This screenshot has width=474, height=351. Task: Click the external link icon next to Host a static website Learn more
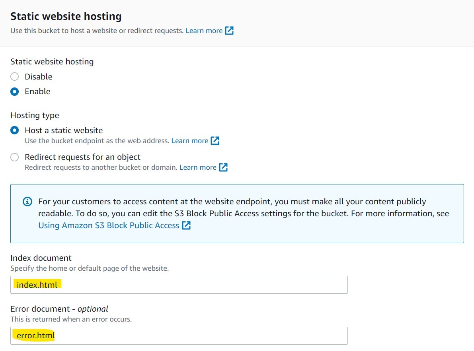coord(215,140)
